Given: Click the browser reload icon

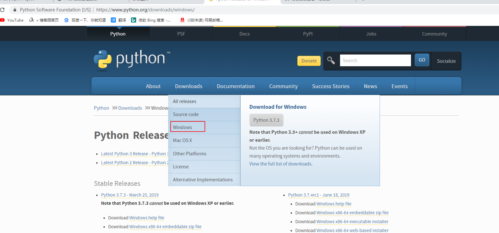Looking at the screenshot, I should [2, 10].
